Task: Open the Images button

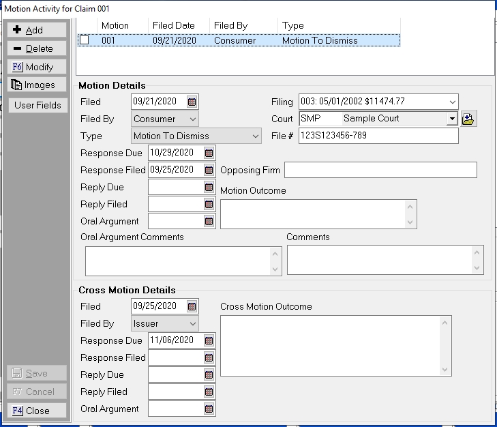Action: [x=37, y=85]
